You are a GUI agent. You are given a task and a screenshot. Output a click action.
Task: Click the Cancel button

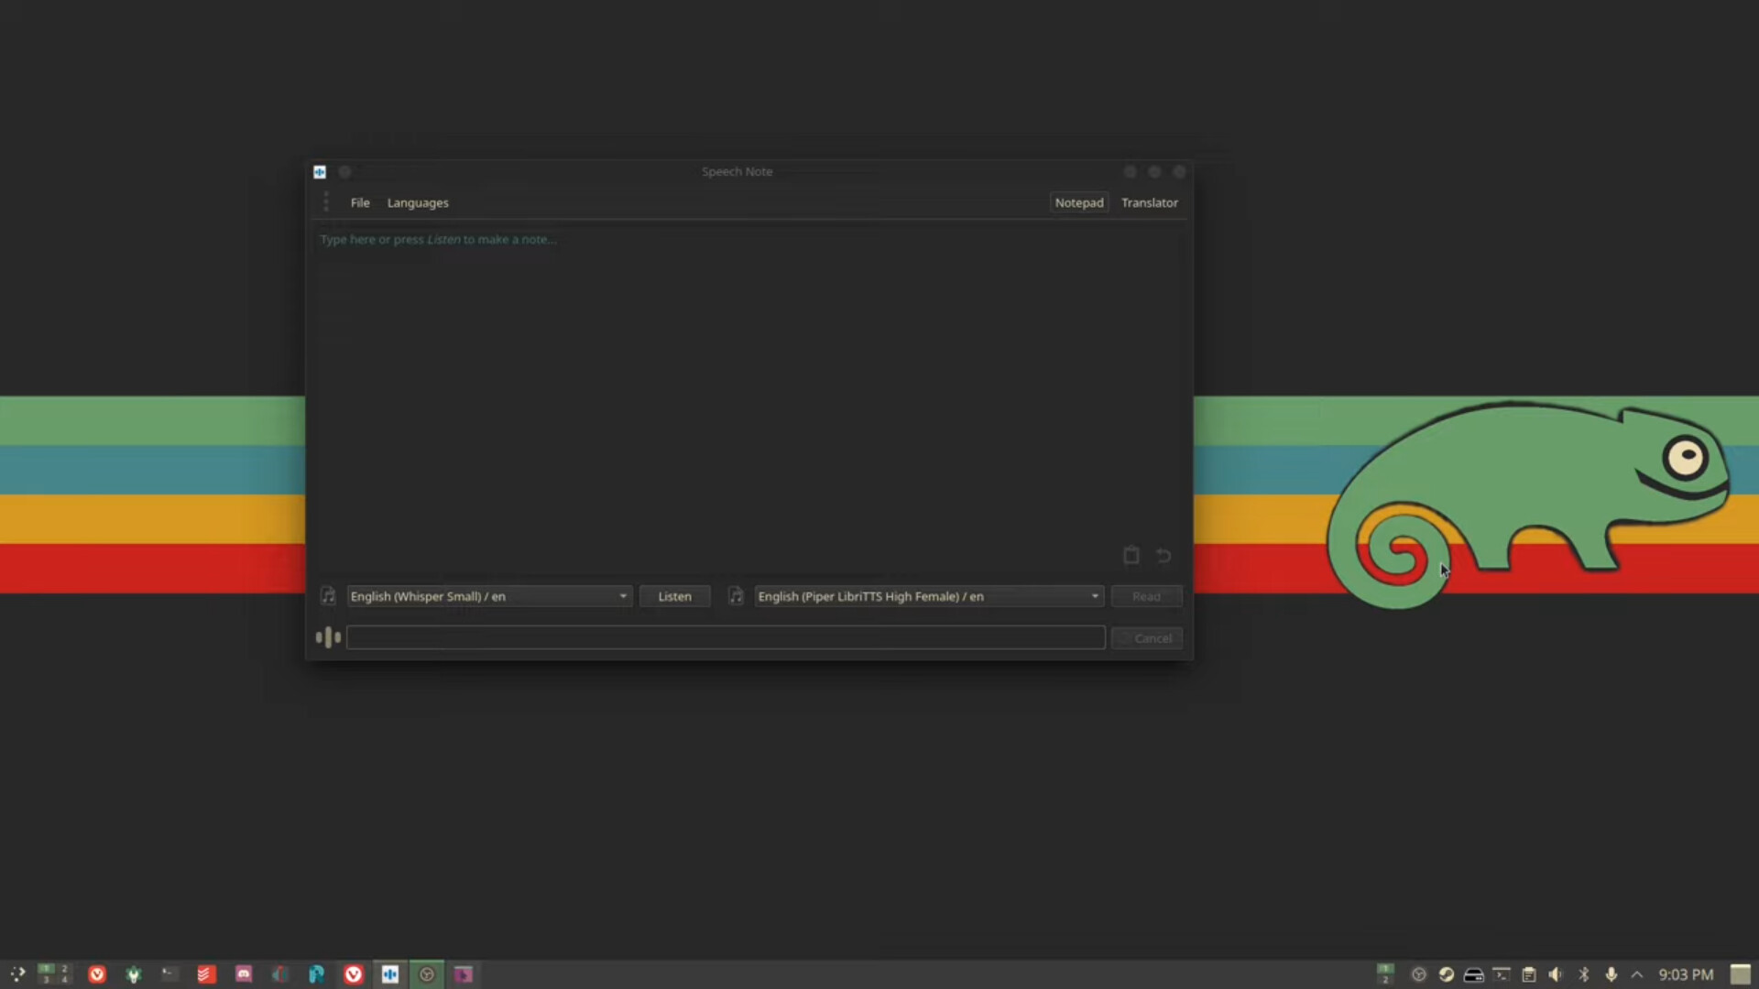(1146, 638)
